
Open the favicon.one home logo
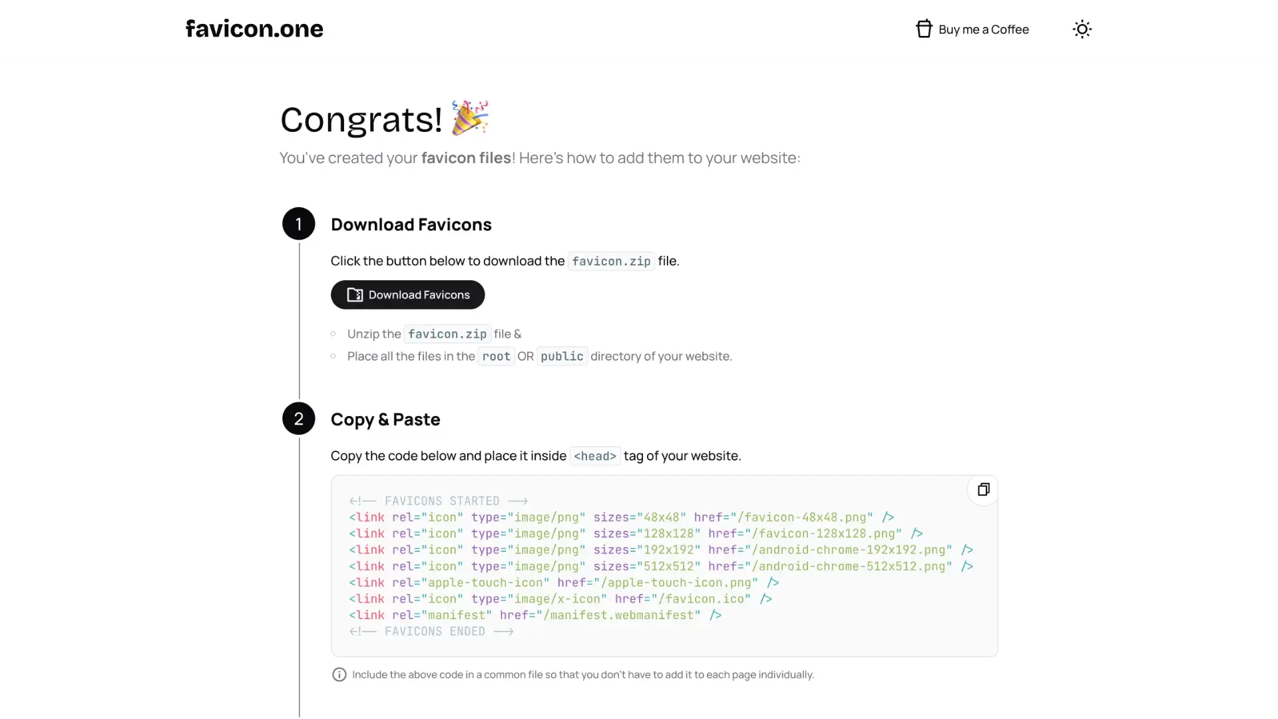(254, 29)
